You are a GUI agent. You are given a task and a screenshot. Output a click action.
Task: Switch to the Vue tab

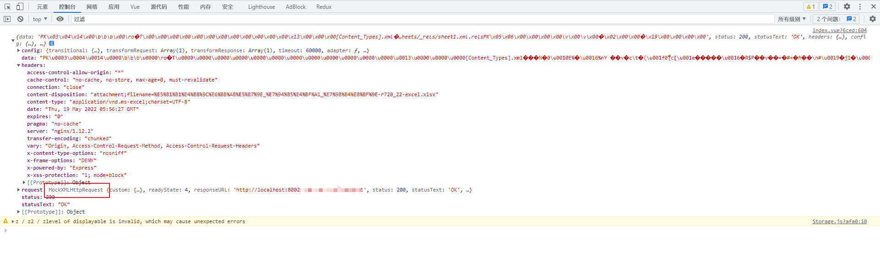pos(135,6)
